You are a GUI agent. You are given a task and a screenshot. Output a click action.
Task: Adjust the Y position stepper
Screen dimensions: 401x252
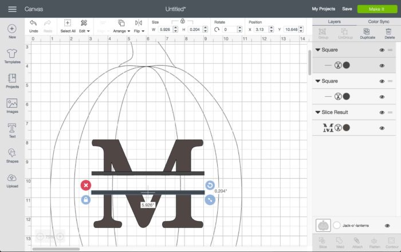pyautogui.click(x=301, y=29)
